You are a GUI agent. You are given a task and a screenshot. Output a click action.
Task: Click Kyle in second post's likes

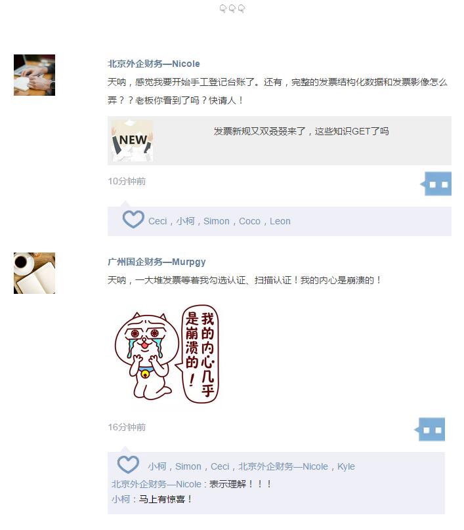click(x=346, y=466)
